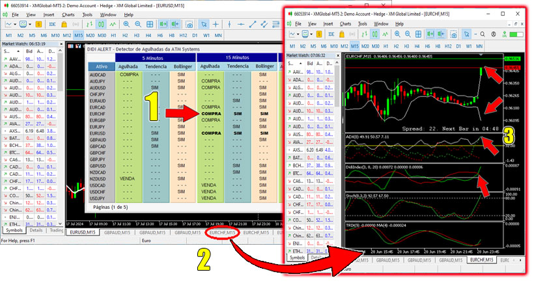This screenshot has width=534, height=283.
Task: Select H4 timeframe in EURCHF window
Action: [x=417, y=46]
